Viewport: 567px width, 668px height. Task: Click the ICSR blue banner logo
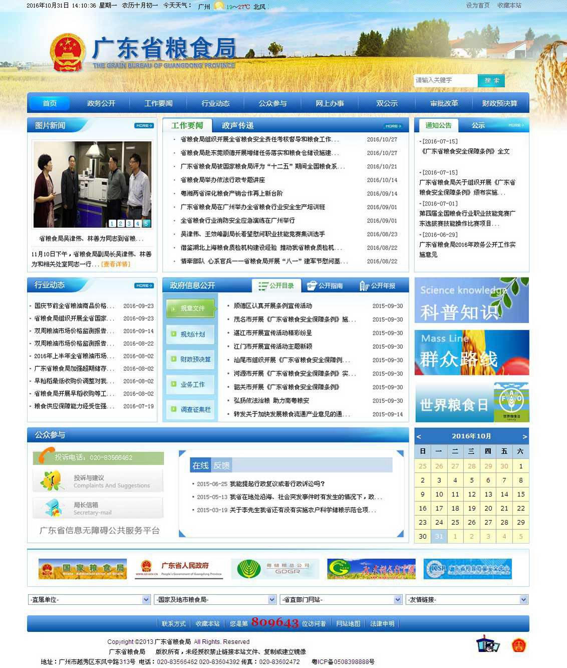pos(467,569)
